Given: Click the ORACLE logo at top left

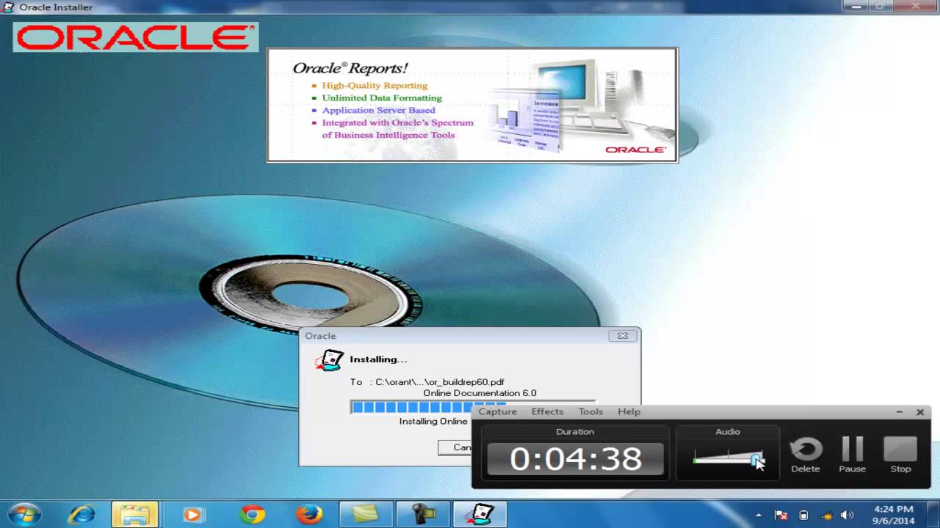Looking at the screenshot, I should pos(135,37).
